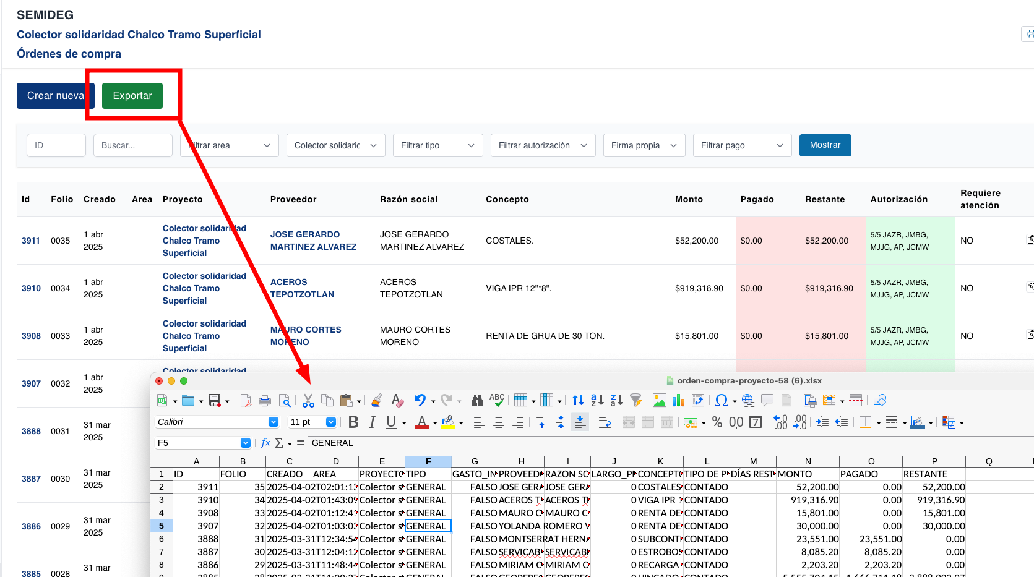
Task: Click the red font color swatch
Action: [x=422, y=422]
